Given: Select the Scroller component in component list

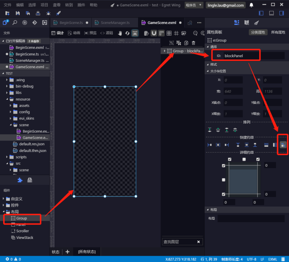Looking at the screenshot, I should pyautogui.click(x=22, y=231).
